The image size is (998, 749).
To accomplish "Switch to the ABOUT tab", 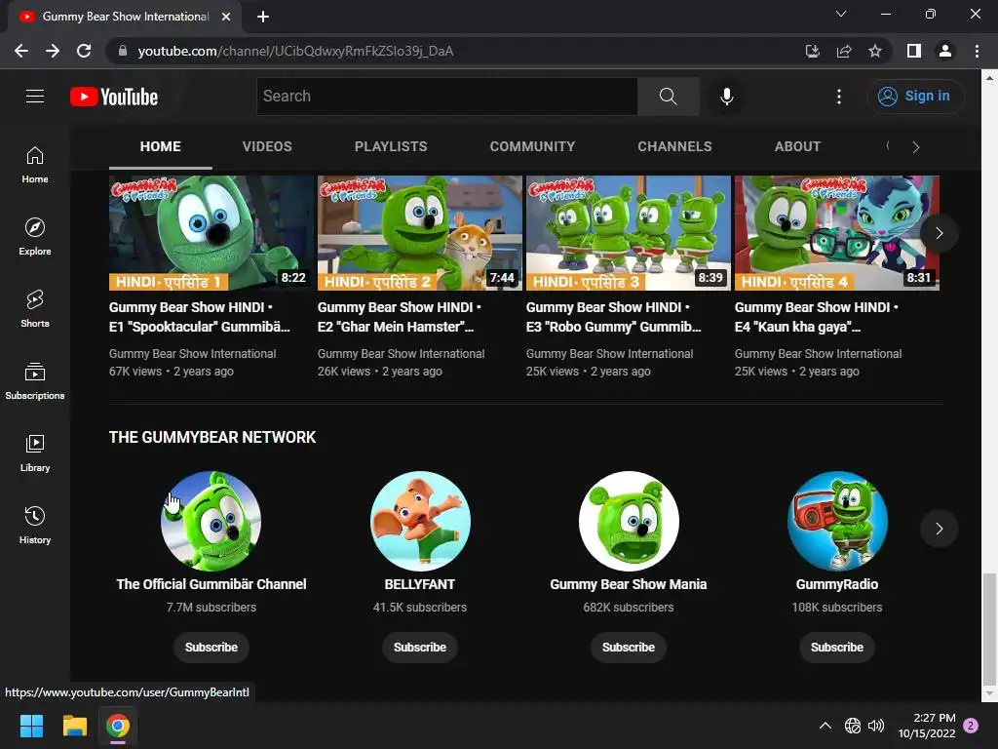I will [797, 146].
